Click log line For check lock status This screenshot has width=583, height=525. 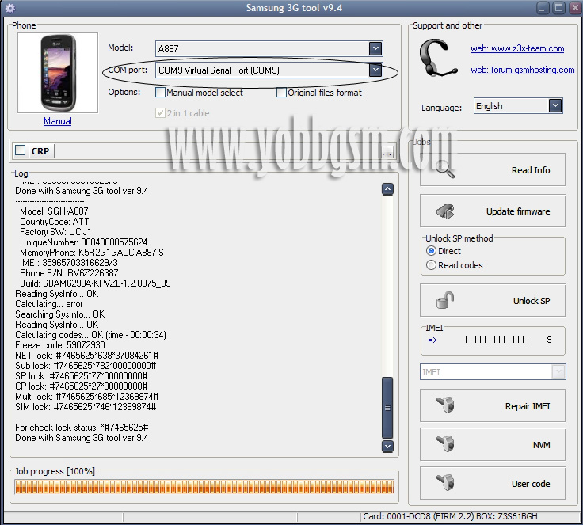coord(82,428)
